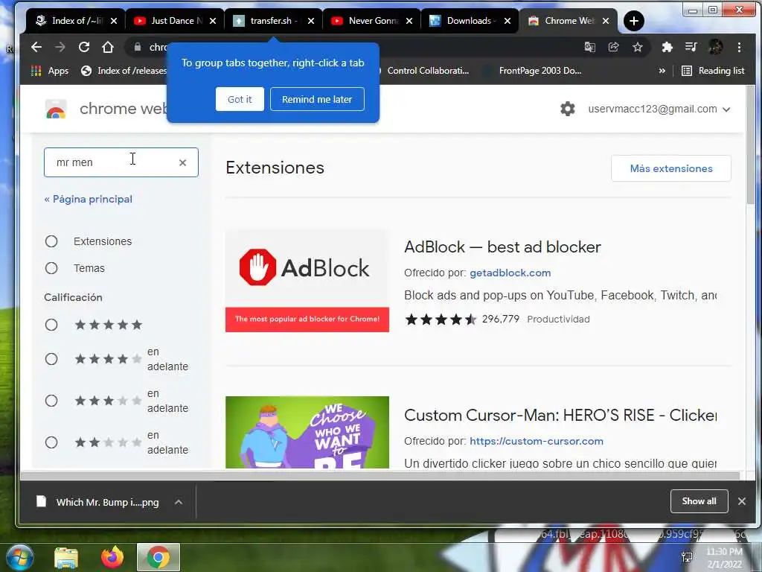This screenshot has width=762, height=572.
Task: Select the Temas filter radio button
Action: click(51, 268)
